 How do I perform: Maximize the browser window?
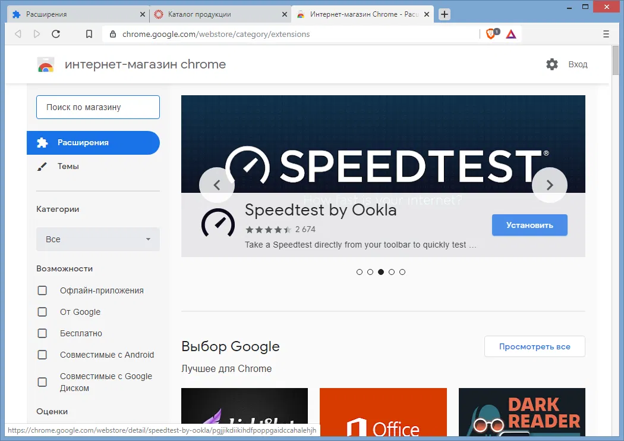point(585,7)
